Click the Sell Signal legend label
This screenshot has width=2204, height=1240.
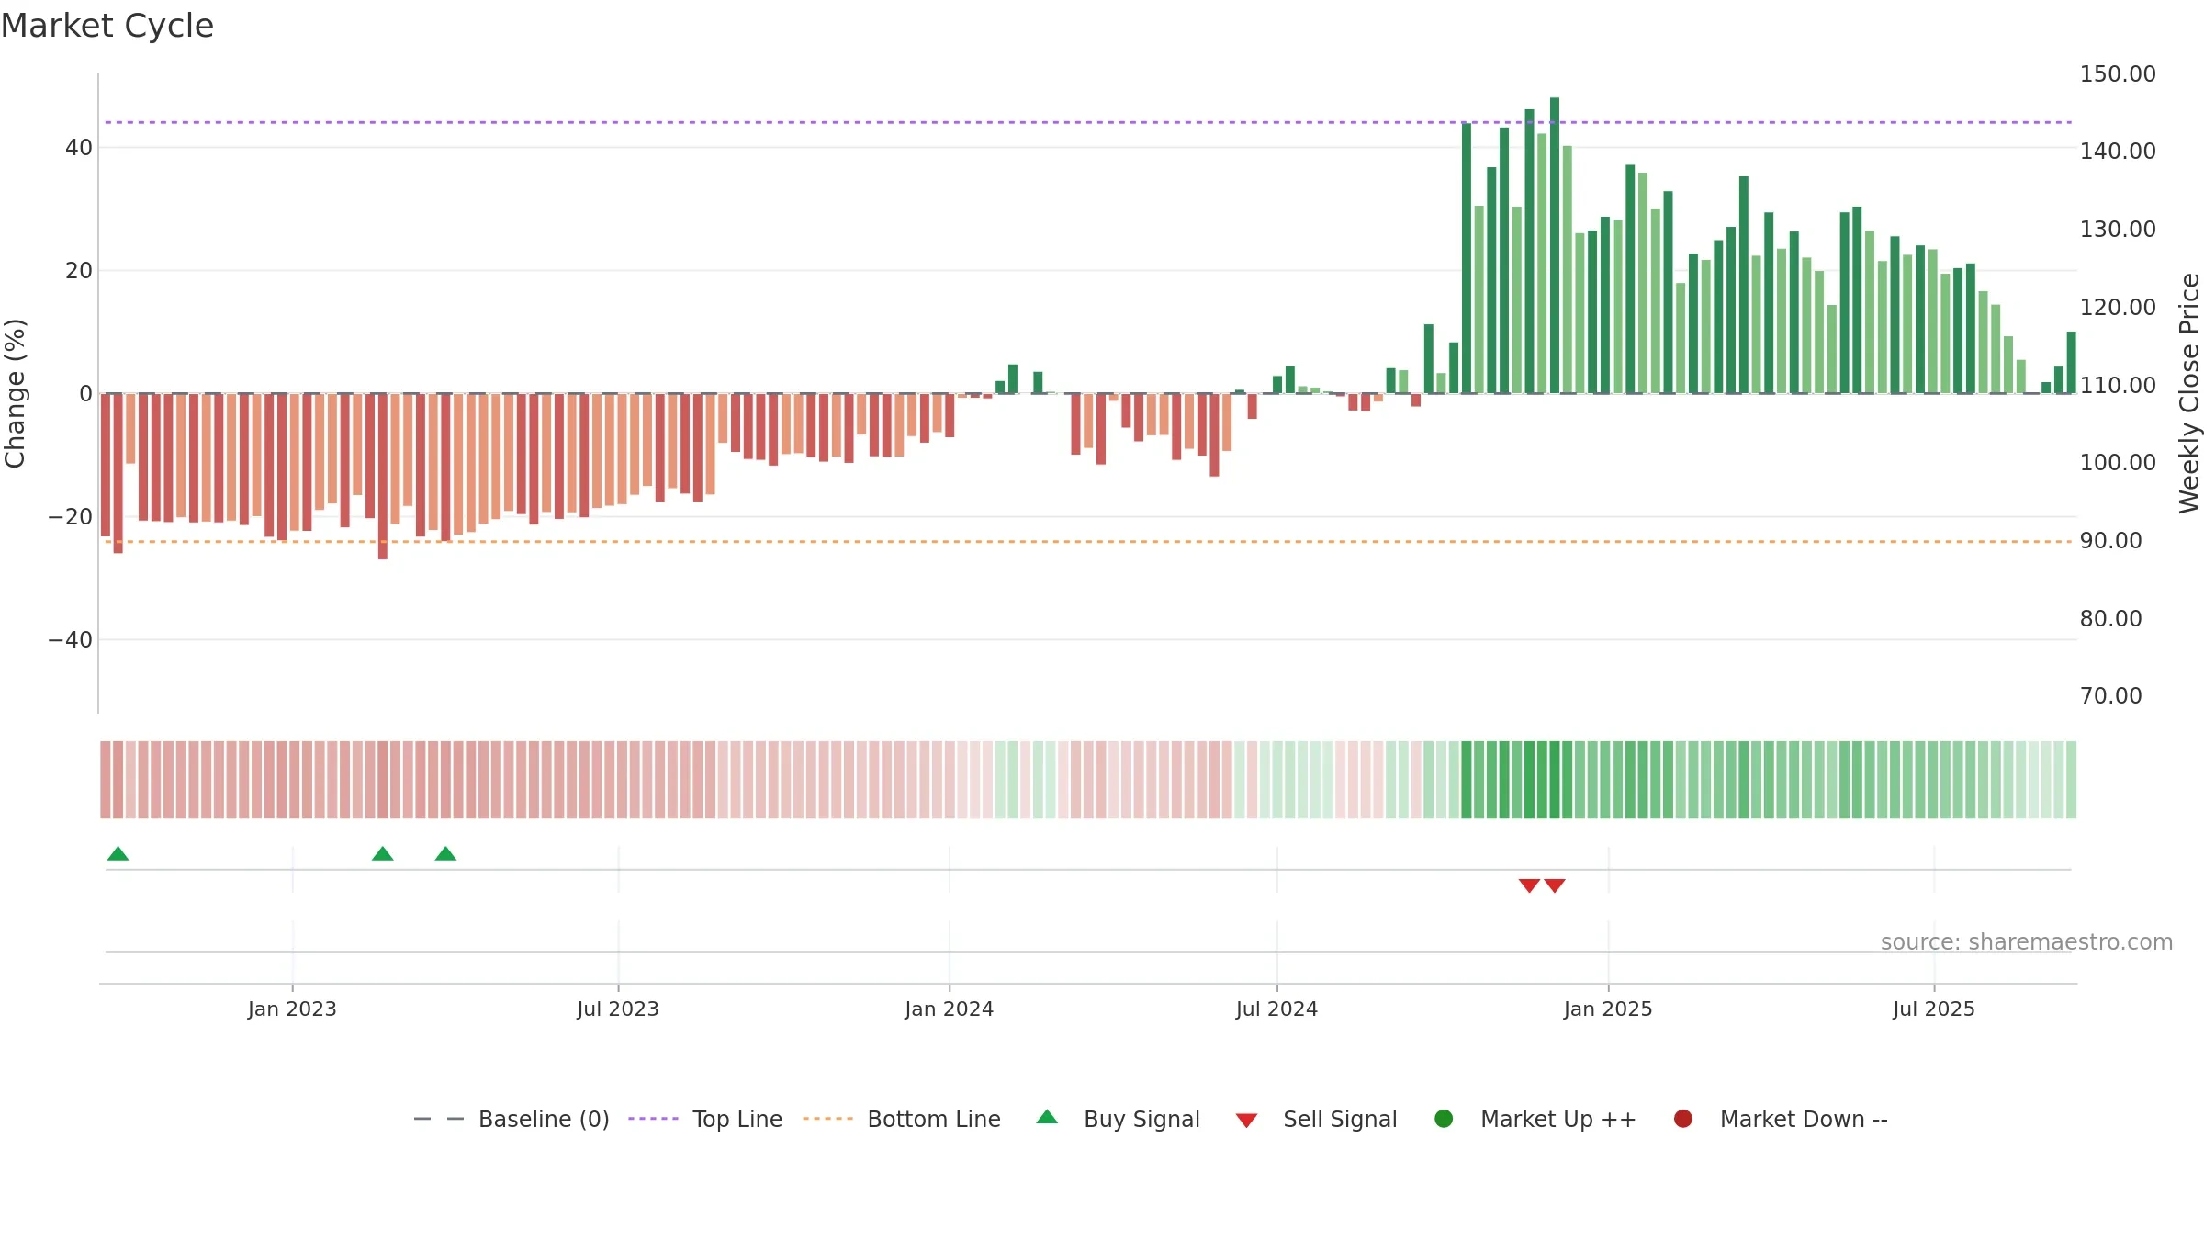1340,1119
